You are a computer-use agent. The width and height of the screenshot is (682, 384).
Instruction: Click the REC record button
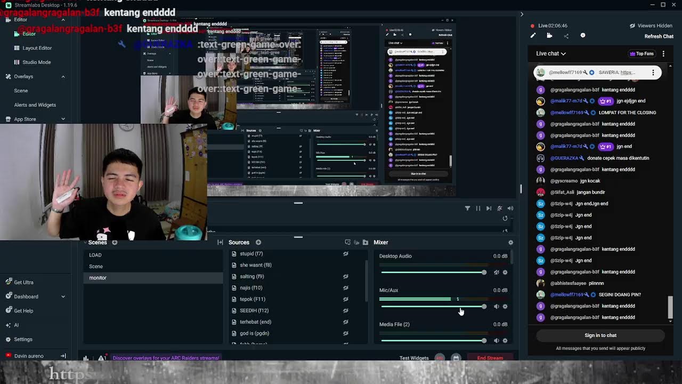440,358
